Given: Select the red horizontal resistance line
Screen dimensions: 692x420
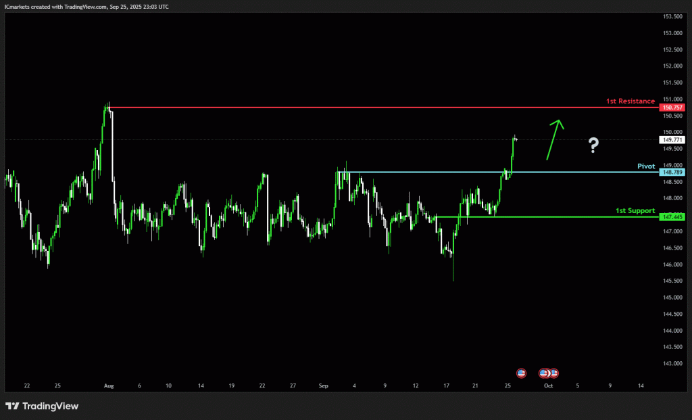Looking at the screenshot, I should tap(384, 108).
